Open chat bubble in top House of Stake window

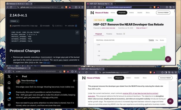point(168,59)
